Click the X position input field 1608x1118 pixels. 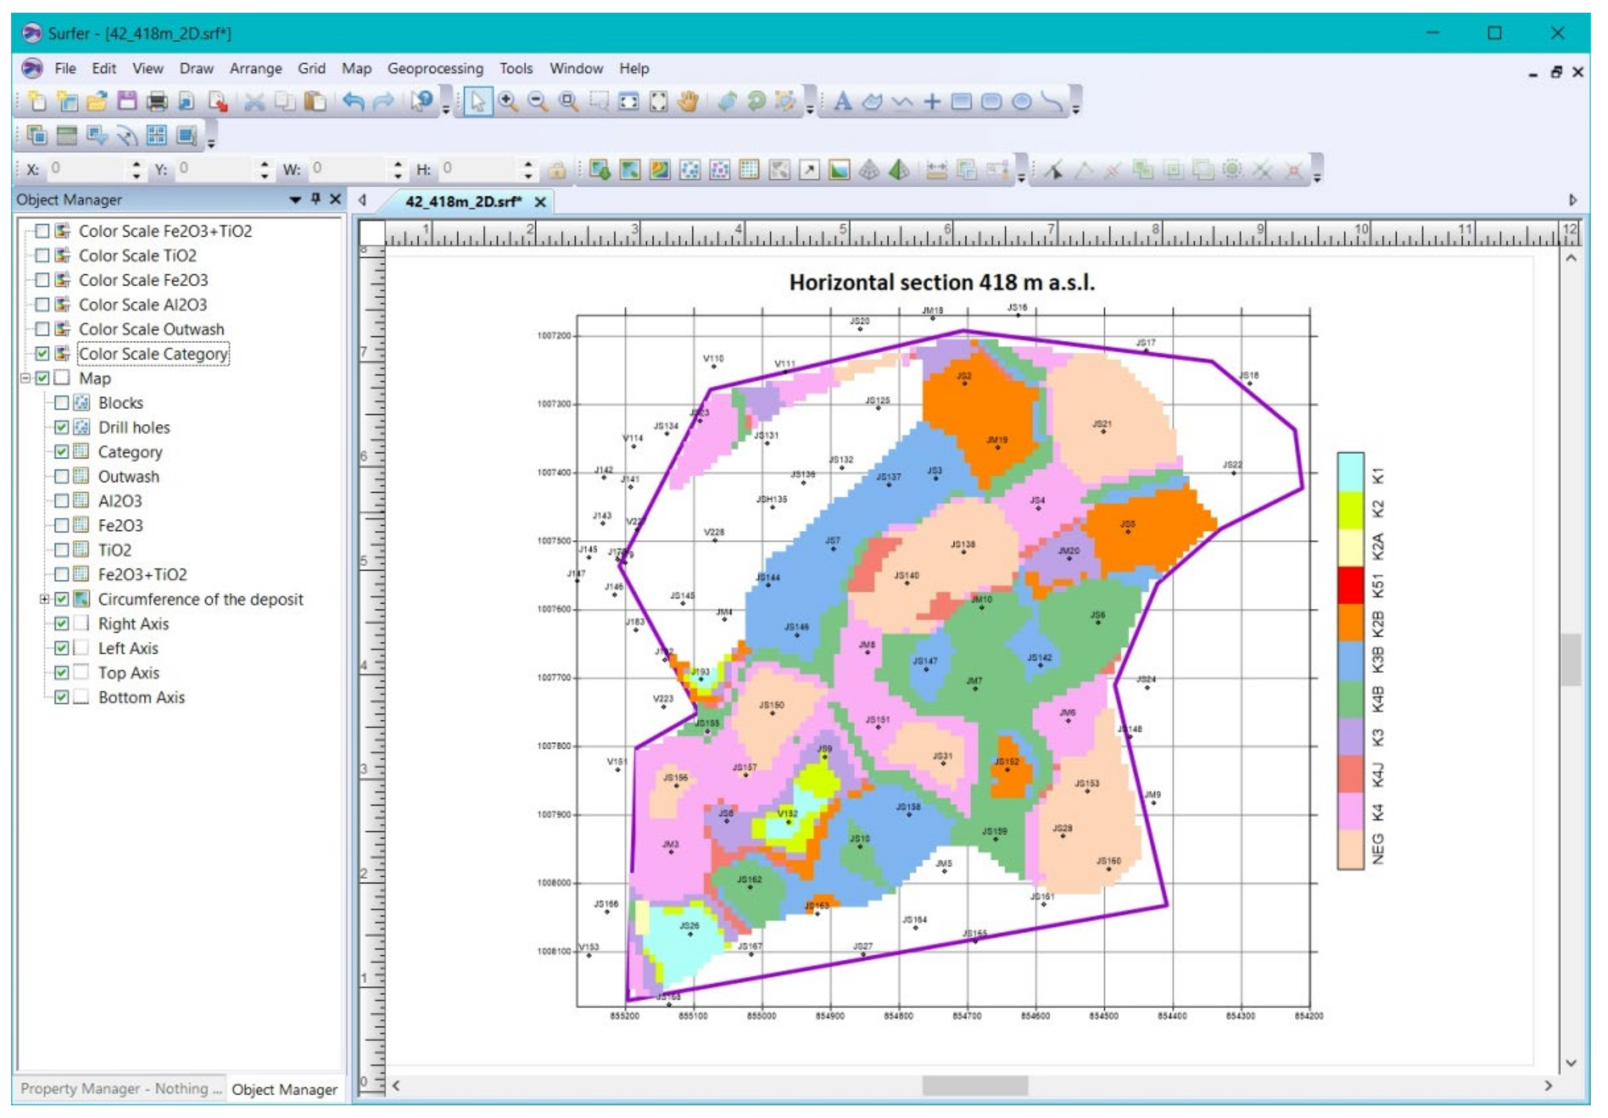pyautogui.click(x=86, y=169)
